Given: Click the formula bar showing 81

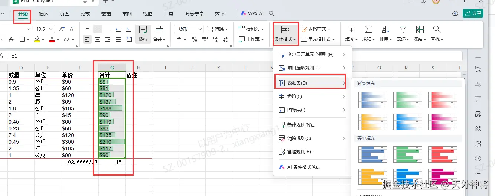Looking at the screenshot, I should coord(236,56).
